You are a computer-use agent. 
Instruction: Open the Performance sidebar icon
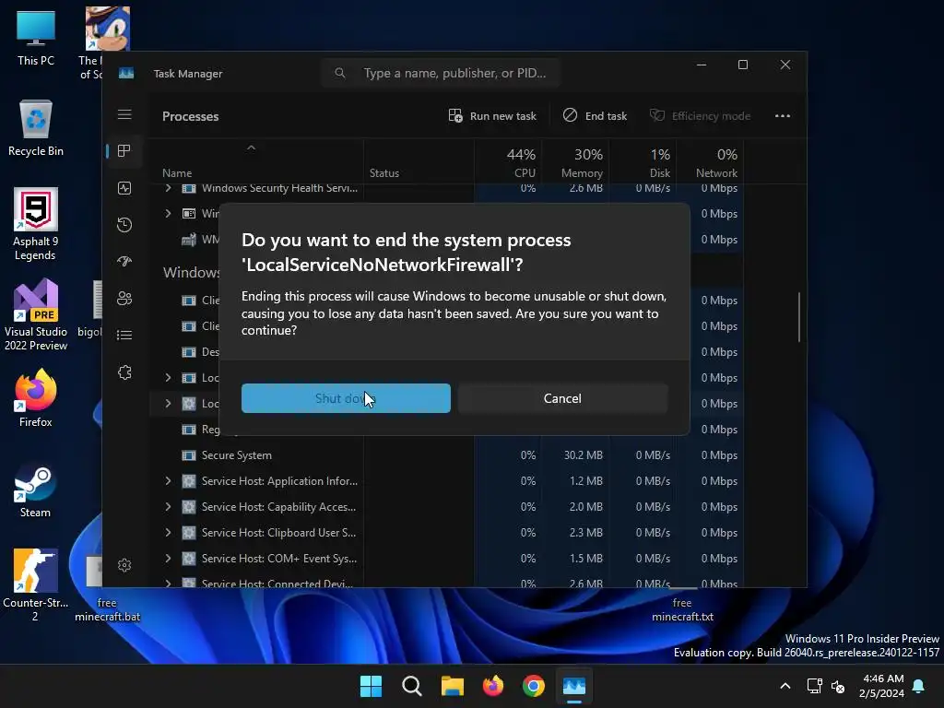[124, 188]
